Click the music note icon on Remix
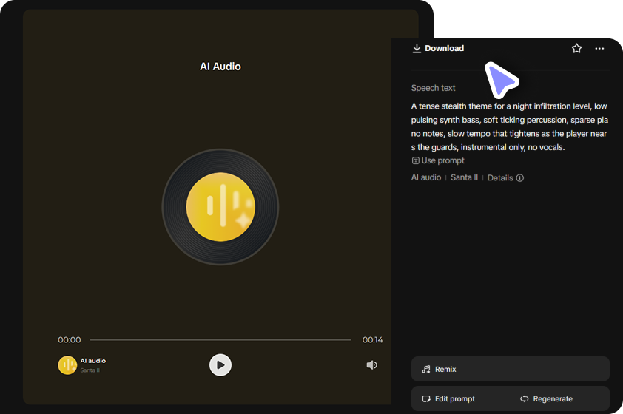 click(x=426, y=369)
